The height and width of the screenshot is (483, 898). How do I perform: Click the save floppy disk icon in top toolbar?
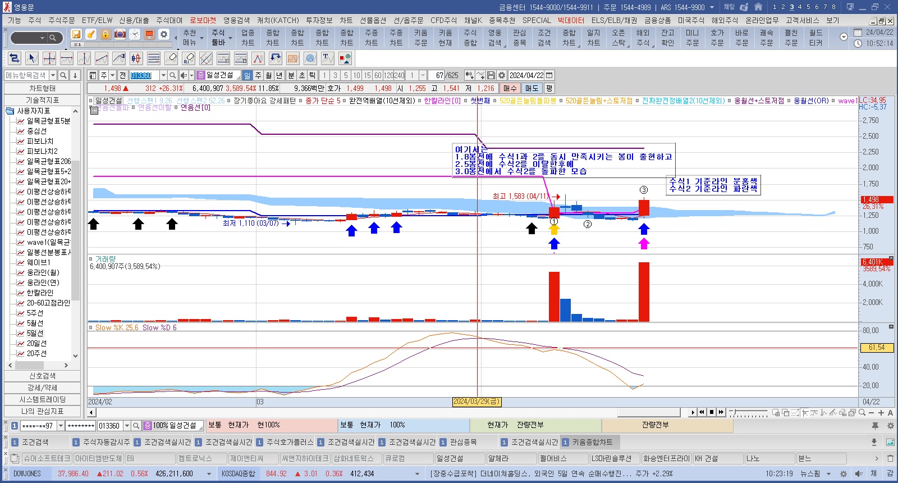coord(76,34)
